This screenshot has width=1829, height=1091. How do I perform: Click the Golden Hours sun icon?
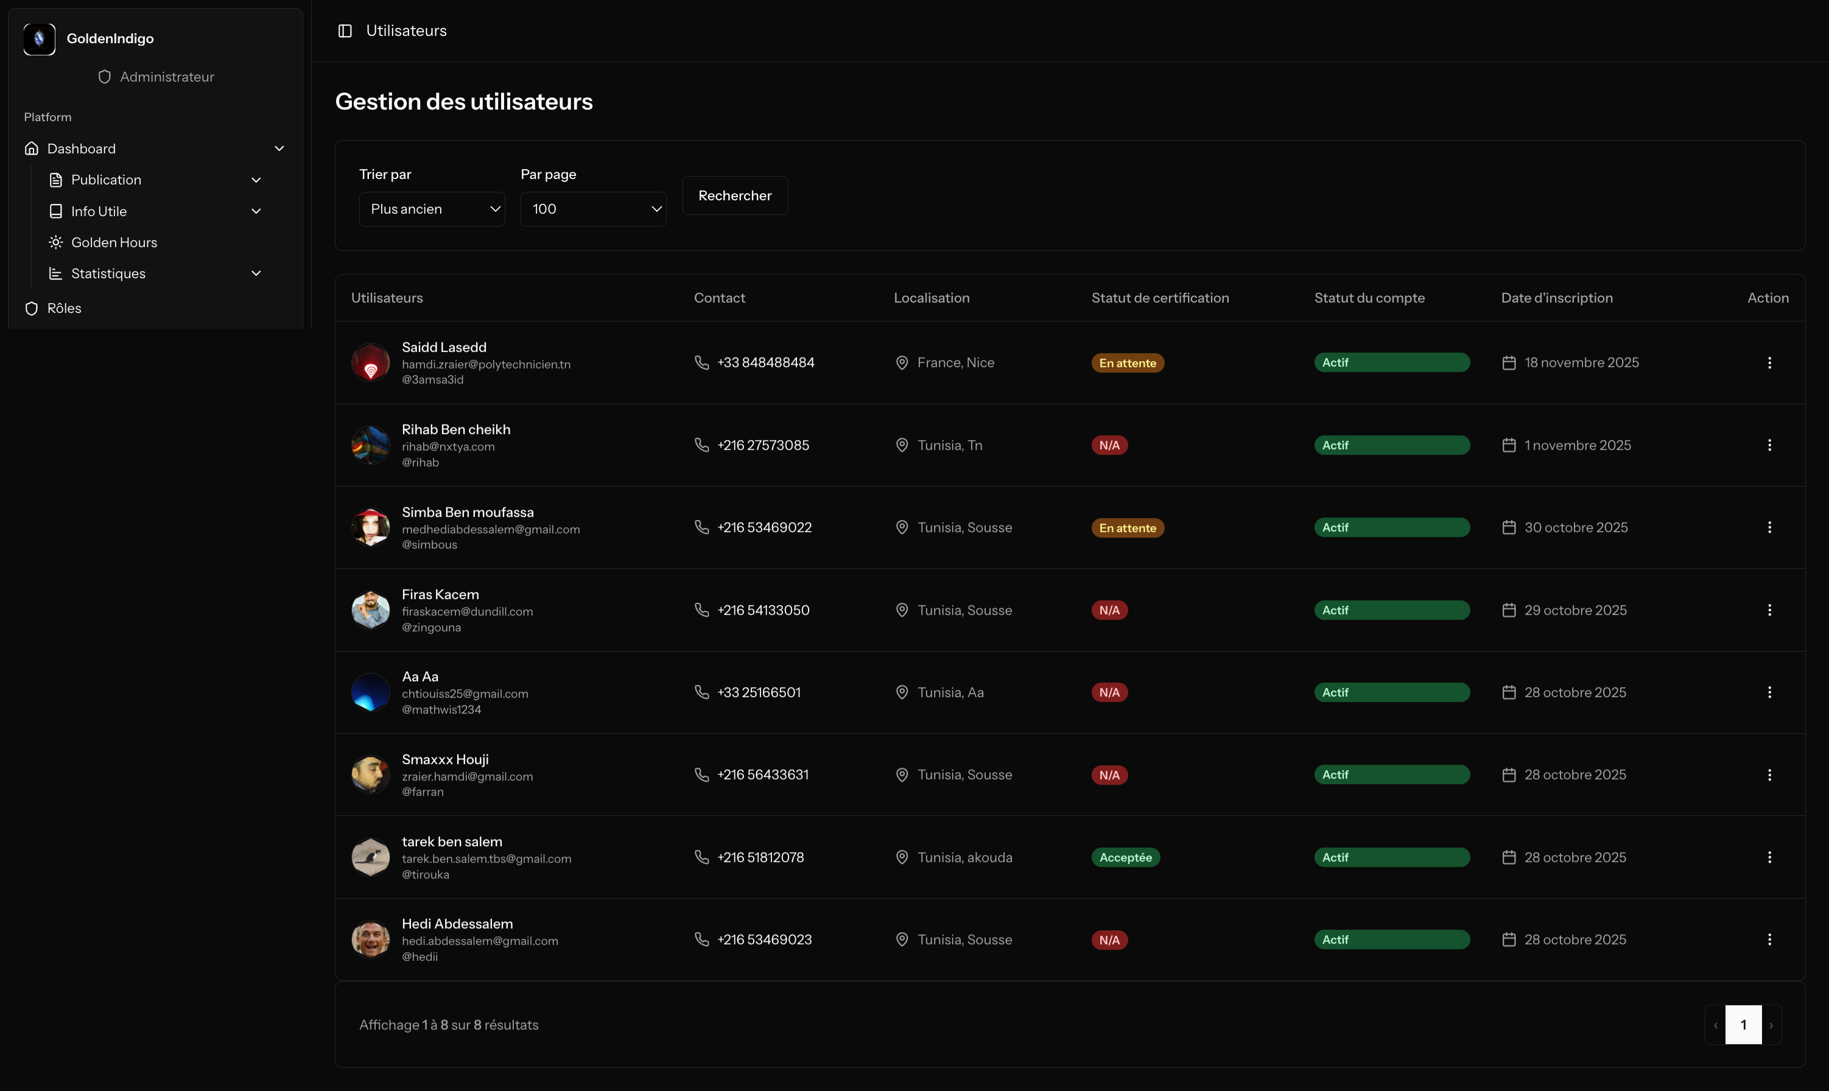tap(56, 242)
